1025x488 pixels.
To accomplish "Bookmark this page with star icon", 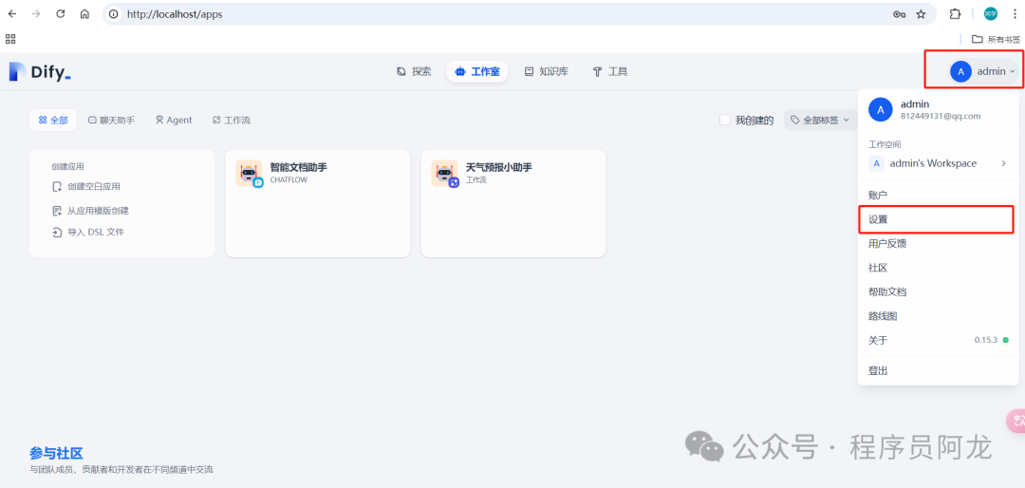I will (921, 14).
